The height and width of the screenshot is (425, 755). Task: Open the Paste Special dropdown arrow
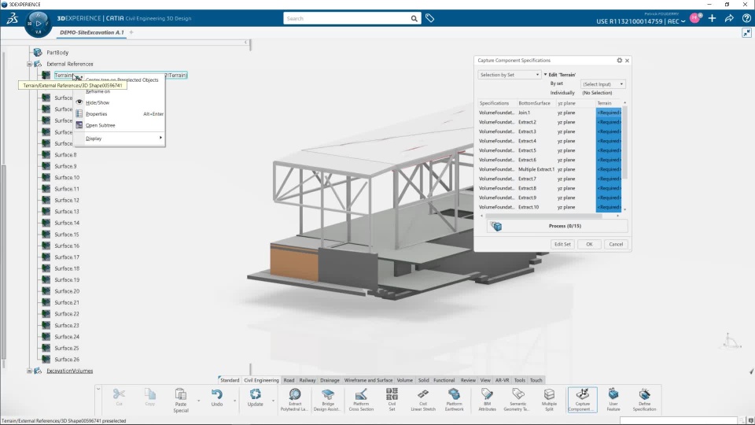(x=198, y=401)
